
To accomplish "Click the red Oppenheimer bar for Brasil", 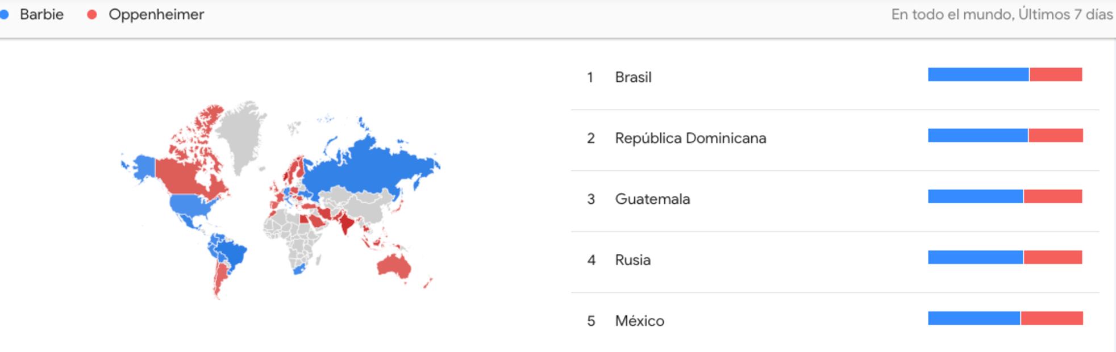I will point(1056,74).
